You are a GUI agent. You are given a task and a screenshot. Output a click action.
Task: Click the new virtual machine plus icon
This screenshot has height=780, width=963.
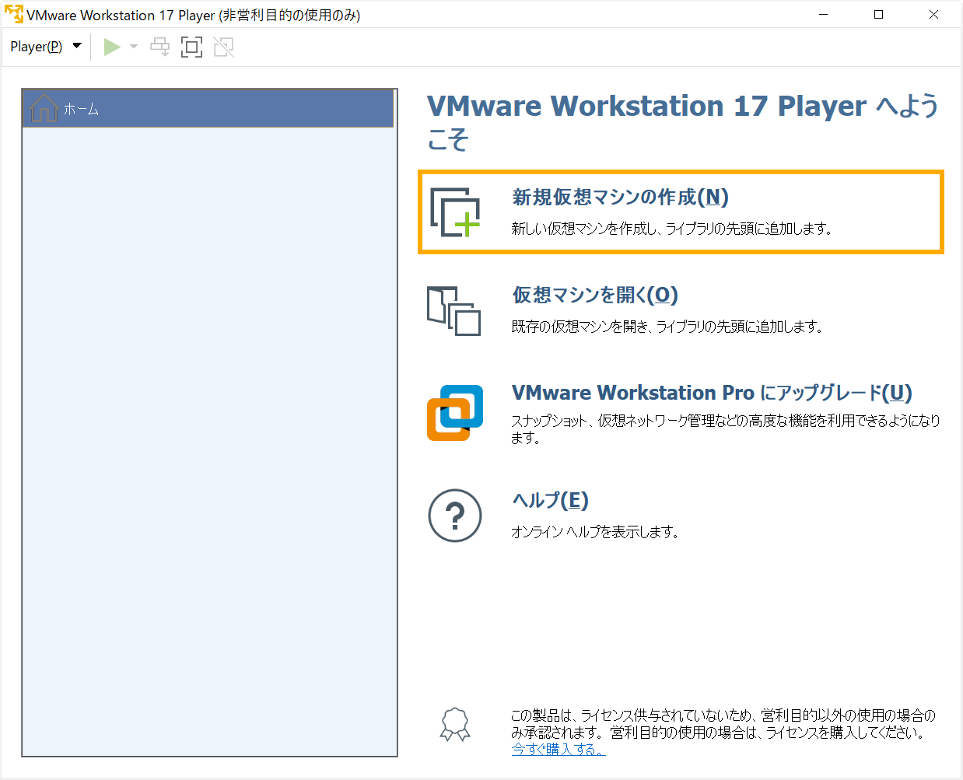(455, 212)
